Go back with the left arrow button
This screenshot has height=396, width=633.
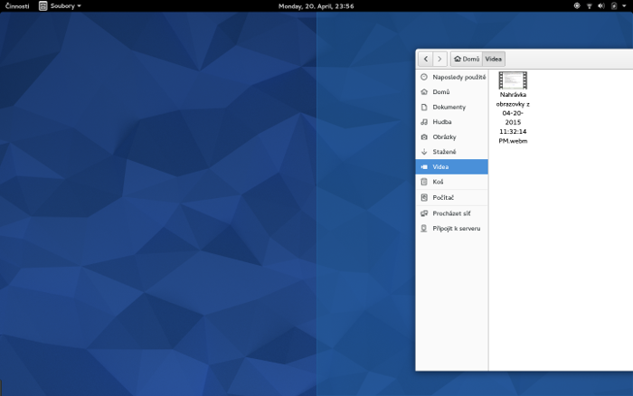pos(425,59)
